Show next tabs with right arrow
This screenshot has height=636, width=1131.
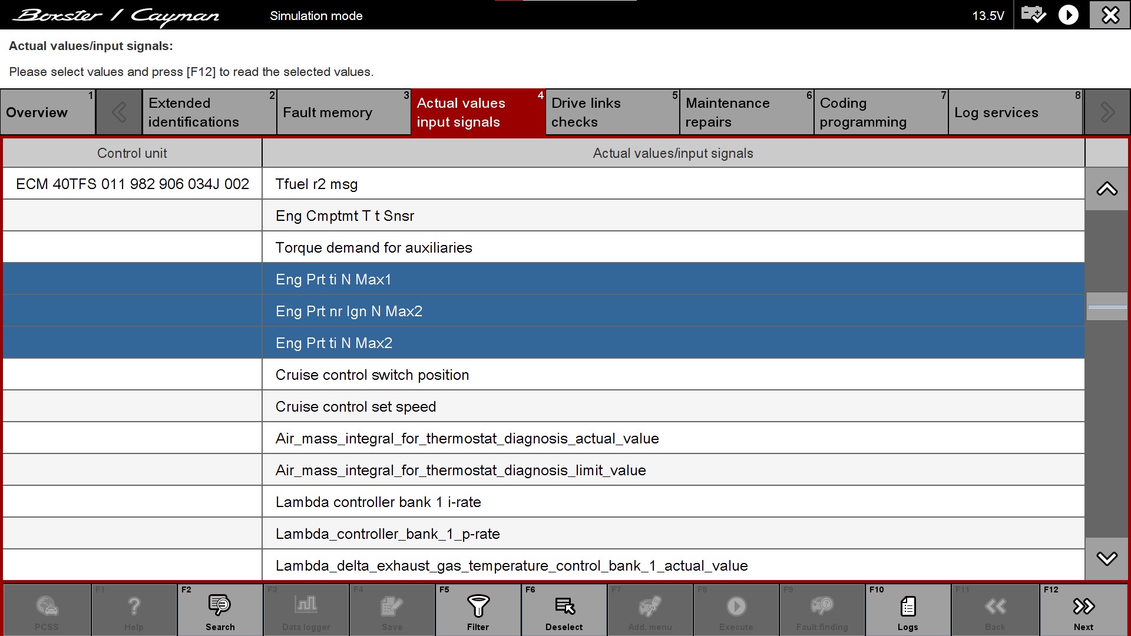pyautogui.click(x=1107, y=112)
